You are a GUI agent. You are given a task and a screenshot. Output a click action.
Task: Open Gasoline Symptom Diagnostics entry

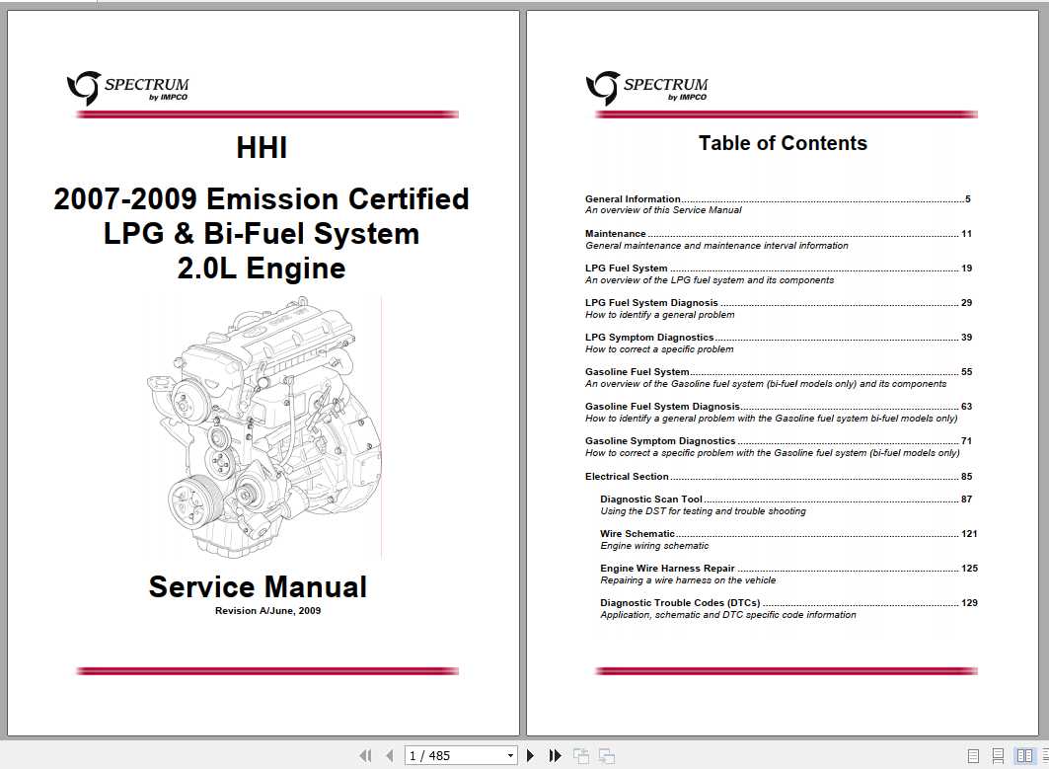click(778, 441)
